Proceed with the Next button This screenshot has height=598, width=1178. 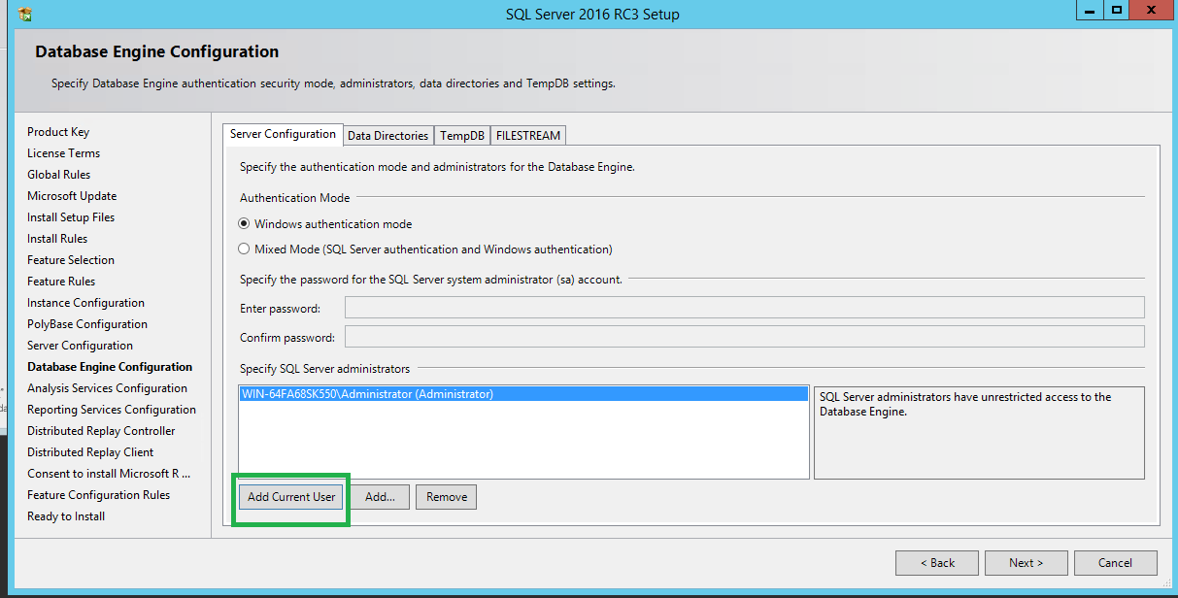(1026, 563)
